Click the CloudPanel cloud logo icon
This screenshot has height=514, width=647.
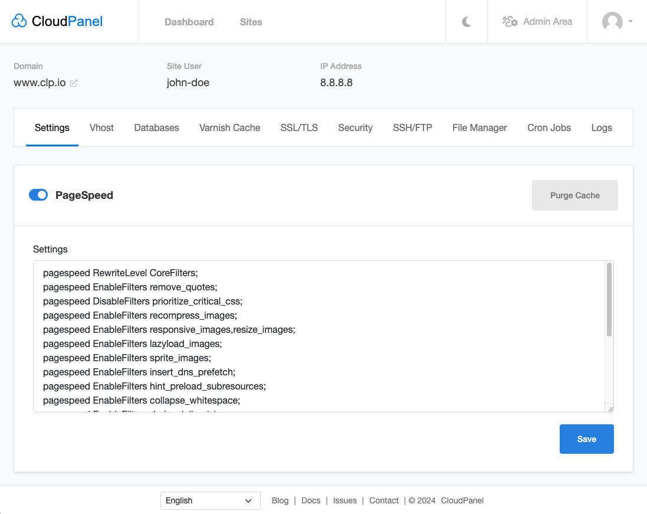click(x=19, y=22)
